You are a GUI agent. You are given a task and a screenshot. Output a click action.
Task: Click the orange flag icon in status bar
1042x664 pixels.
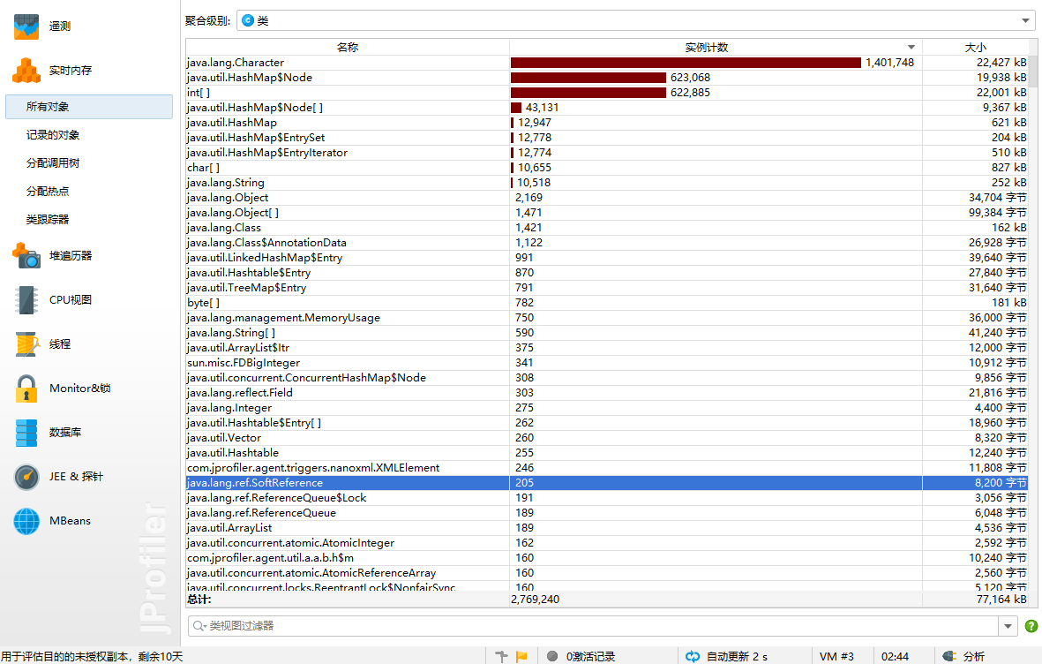click(521, 657)
